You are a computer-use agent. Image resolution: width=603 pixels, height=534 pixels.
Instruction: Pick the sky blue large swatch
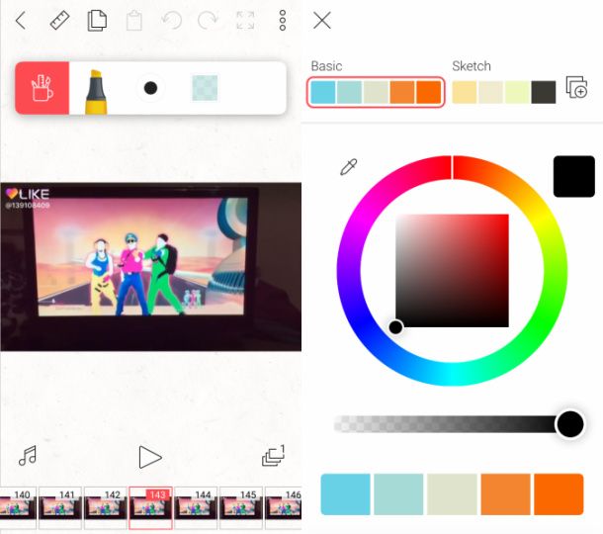pos(345,494)
